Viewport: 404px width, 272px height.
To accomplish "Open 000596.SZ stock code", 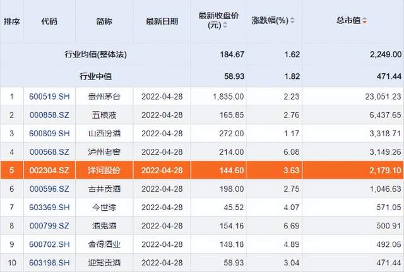I will [49, 189].
